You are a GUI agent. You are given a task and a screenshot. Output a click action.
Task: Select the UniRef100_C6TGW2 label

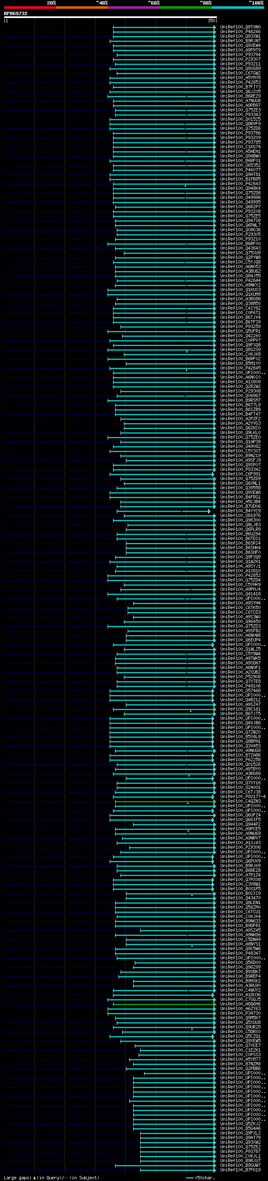(240, 73)
